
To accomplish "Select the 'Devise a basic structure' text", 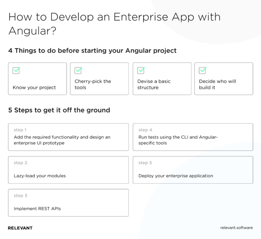I will [154, 84].
